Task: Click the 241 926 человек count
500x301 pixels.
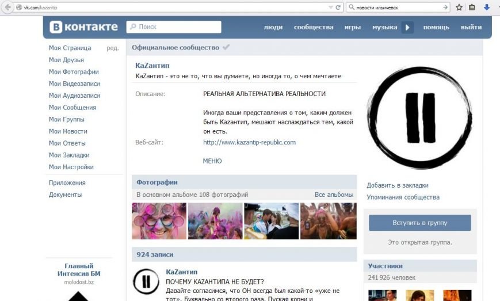Action: pos(392,277)
